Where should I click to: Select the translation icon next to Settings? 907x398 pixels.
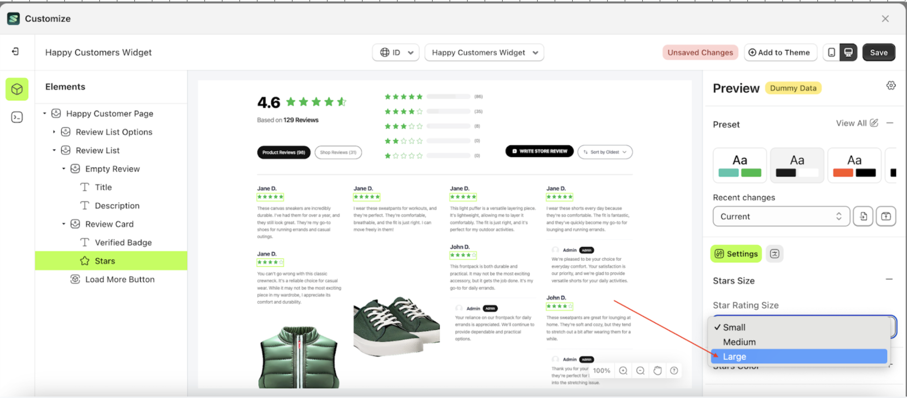775,254
